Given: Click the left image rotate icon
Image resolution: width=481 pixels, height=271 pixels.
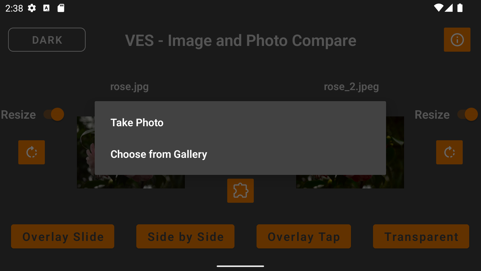Looking at the screenshot, I should 32,152.
